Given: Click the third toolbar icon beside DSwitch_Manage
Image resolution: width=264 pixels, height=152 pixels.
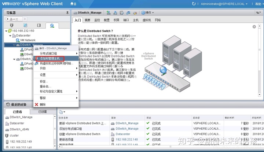Looking at the screenshot, I should coord(122,12).
